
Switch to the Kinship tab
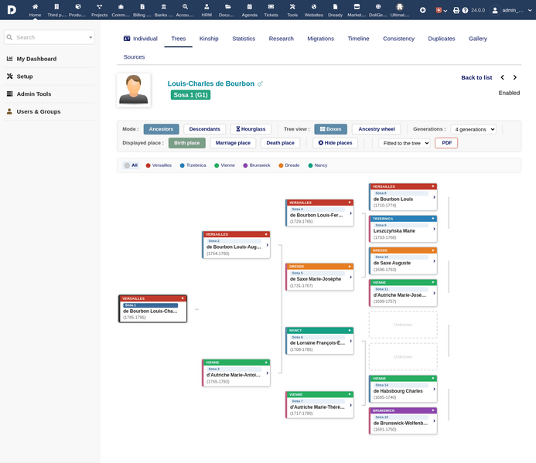click(209, 39)
